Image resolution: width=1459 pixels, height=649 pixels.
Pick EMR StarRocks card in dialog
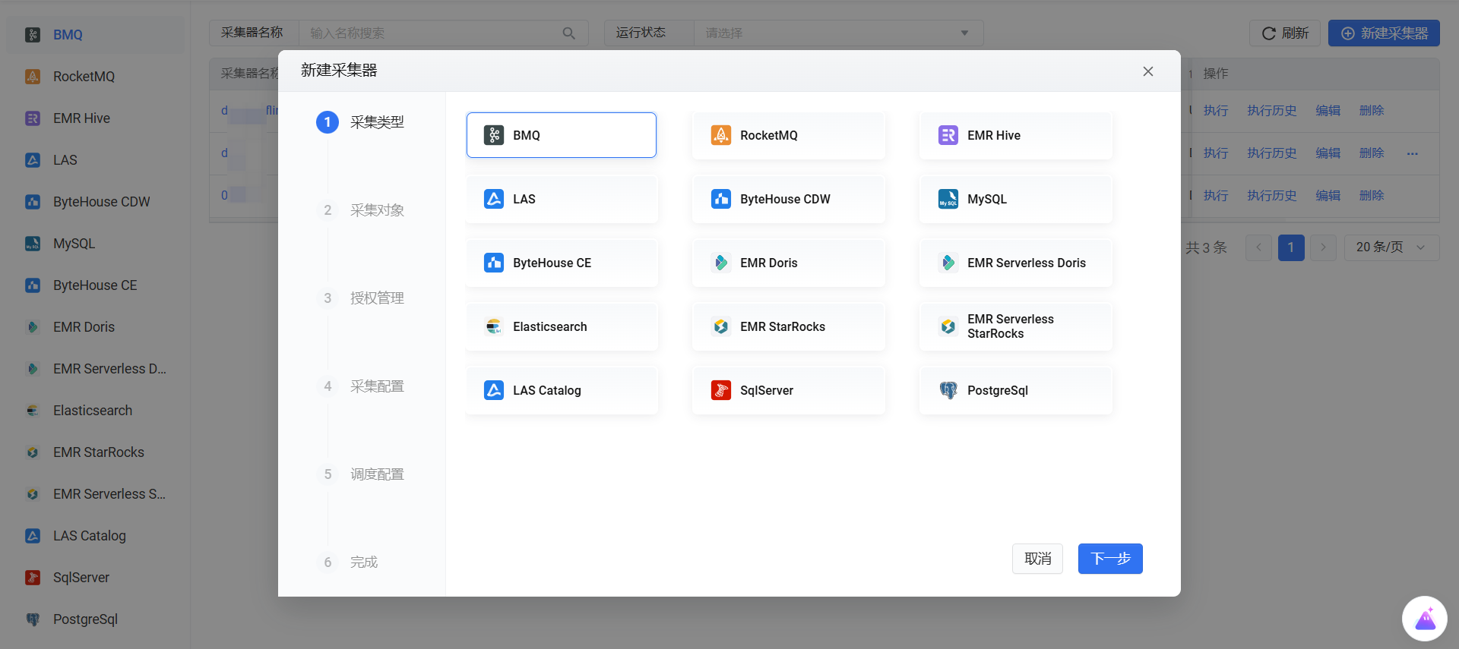click(x=788, y=326)
